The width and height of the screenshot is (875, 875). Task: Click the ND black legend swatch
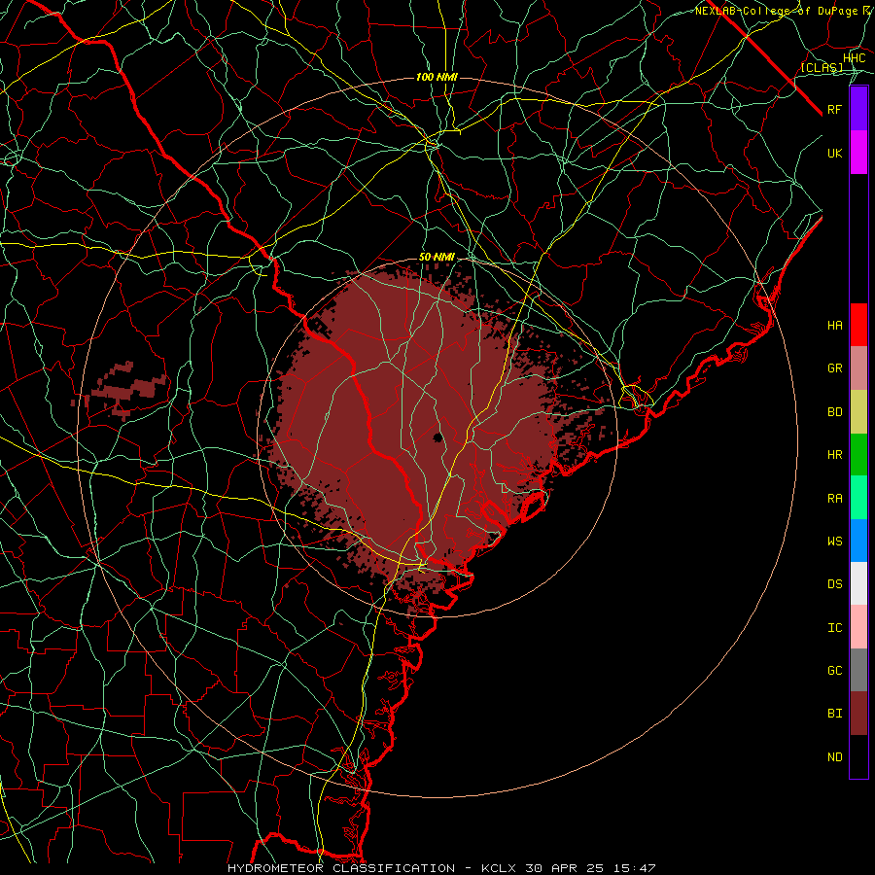point(858,756)
